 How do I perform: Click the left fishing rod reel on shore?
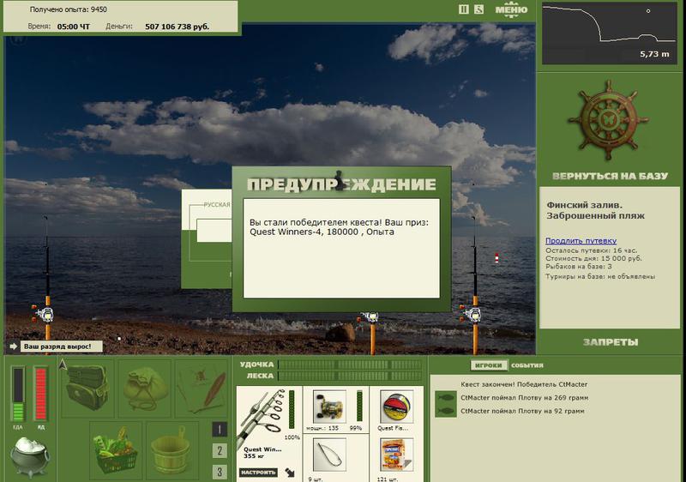point(45,314)
